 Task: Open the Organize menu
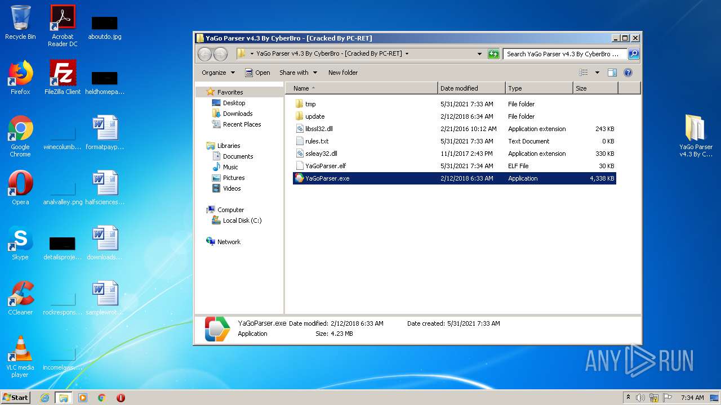(x=218, y=73)
